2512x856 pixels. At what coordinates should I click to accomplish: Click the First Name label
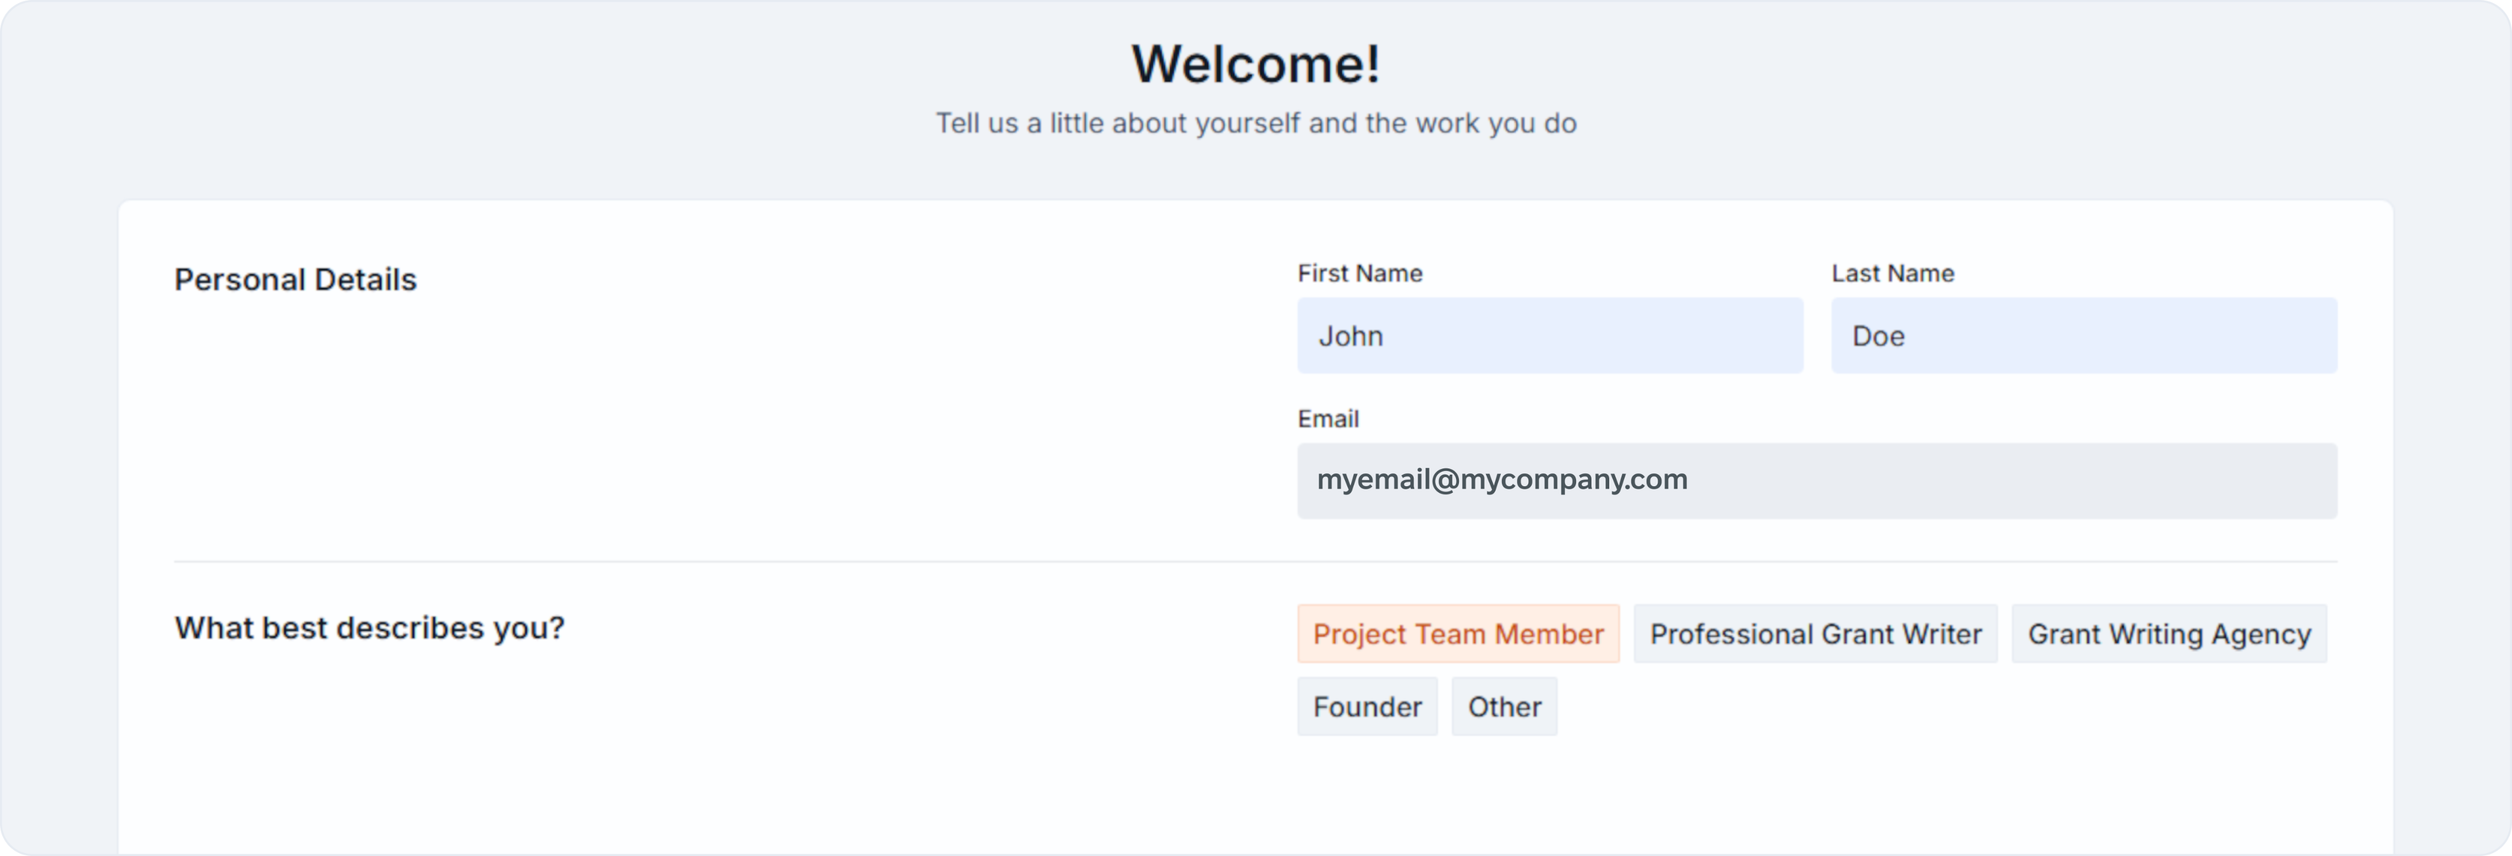point(1360,274)
